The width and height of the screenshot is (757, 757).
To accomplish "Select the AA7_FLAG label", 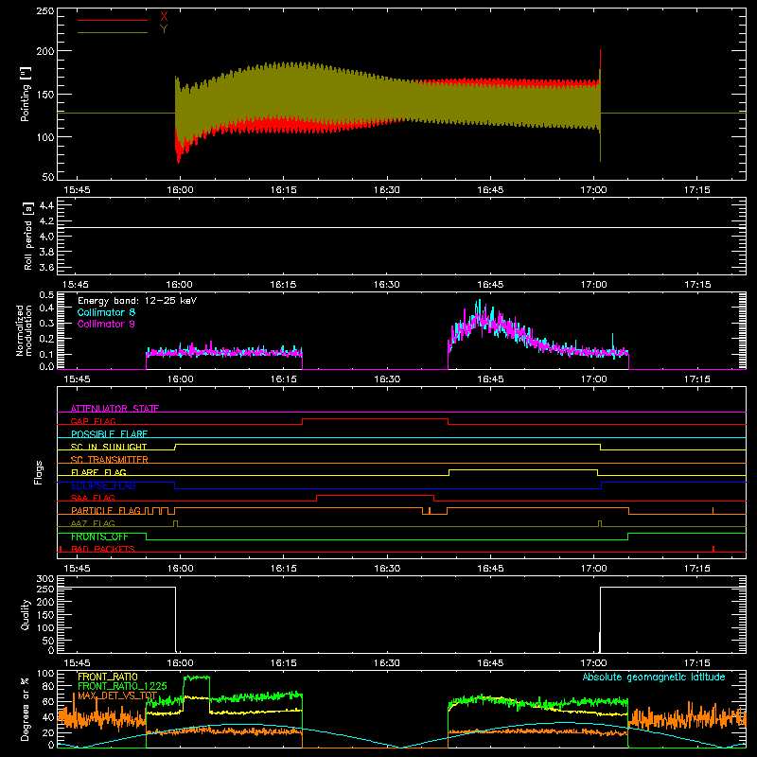I will [93, 523].
